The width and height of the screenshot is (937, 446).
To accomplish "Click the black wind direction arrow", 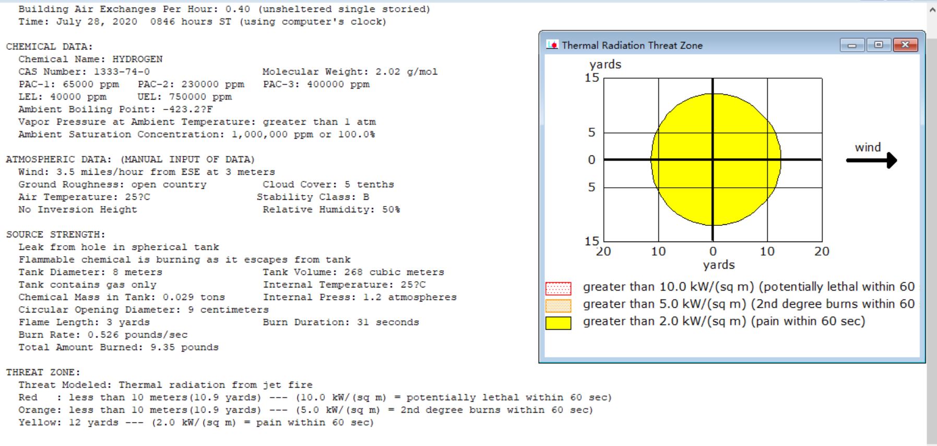I will 871,160.
